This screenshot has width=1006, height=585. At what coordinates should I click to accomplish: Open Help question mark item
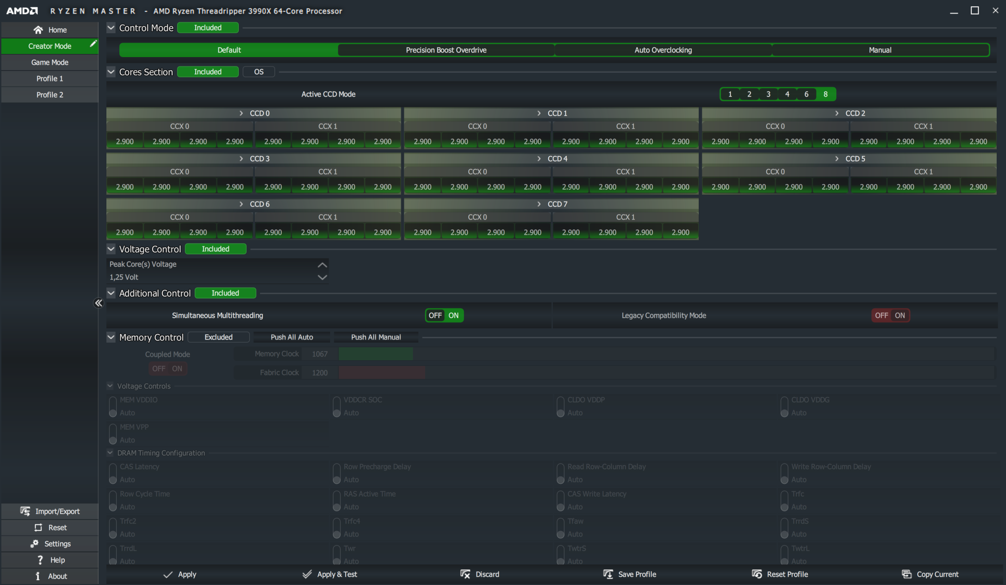coord(40,560)
